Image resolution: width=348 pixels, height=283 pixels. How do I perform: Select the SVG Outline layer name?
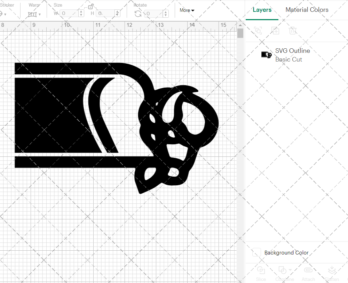(293, 51)
